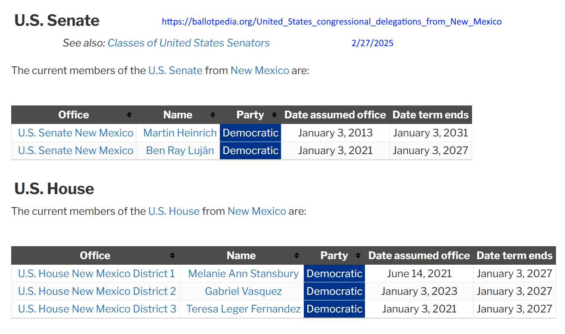Open the U.S. Senate link in intro sentence
Viewport: 565px width, 334px height.
(x=175, y=71)
